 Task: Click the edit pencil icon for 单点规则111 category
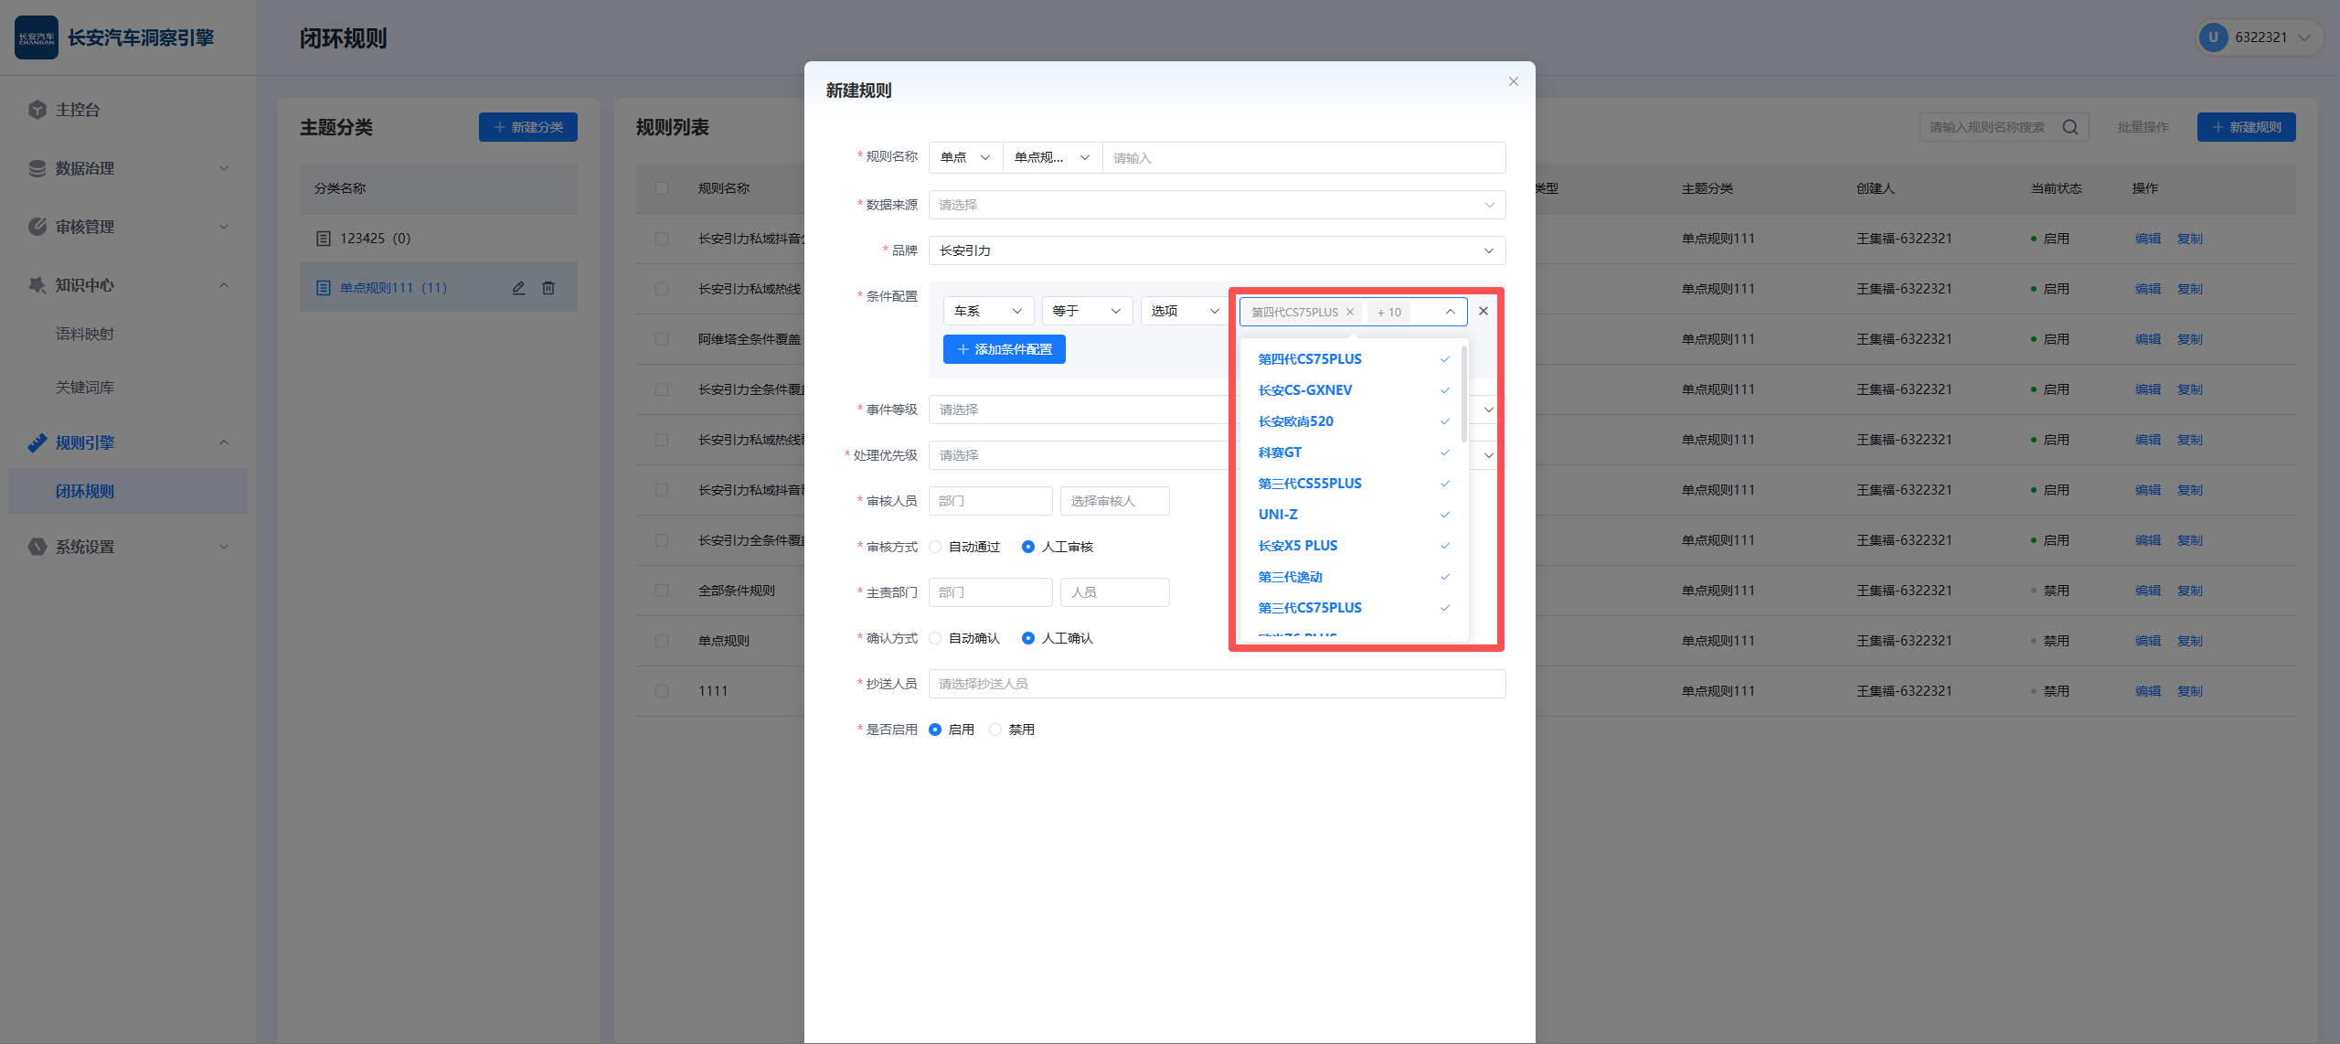pos(518,288)
